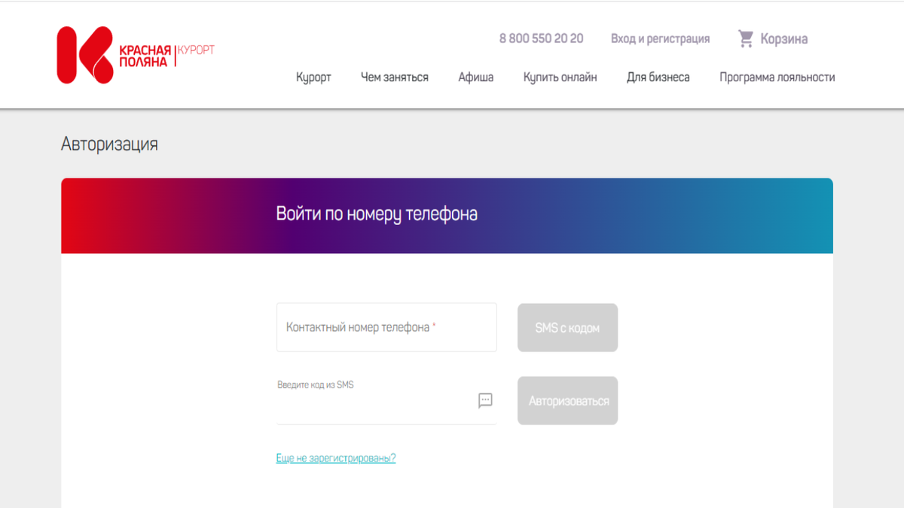Click the Авторизоваться button
The image size is (904, 508).
click(x=567, y=400)
